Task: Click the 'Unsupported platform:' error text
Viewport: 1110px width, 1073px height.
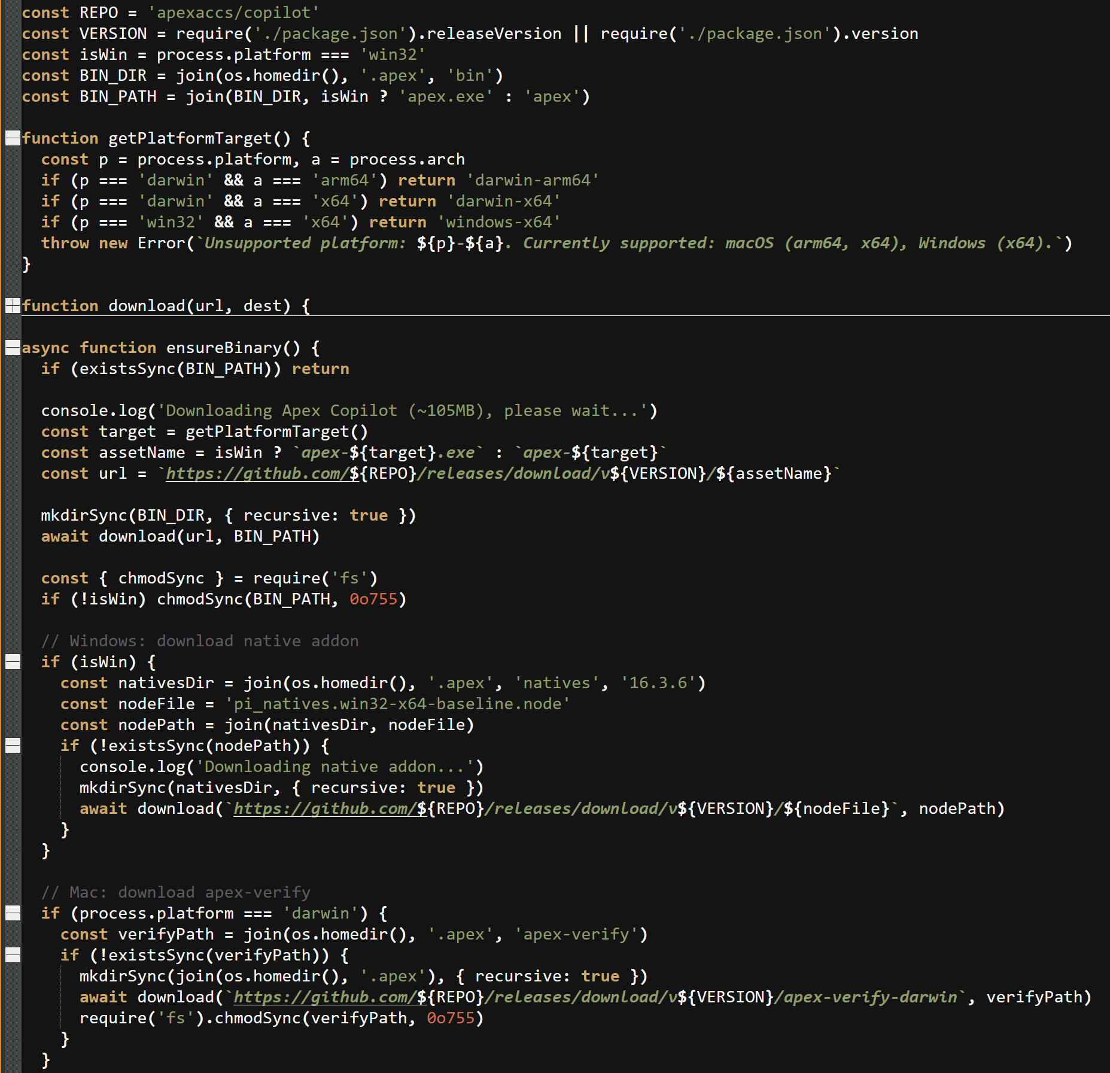Action: [x=306, y=243]
